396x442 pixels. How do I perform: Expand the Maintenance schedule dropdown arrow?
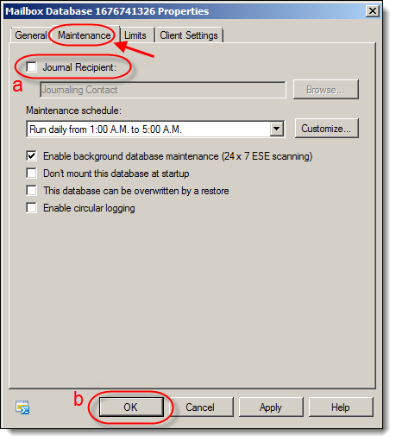276,129
